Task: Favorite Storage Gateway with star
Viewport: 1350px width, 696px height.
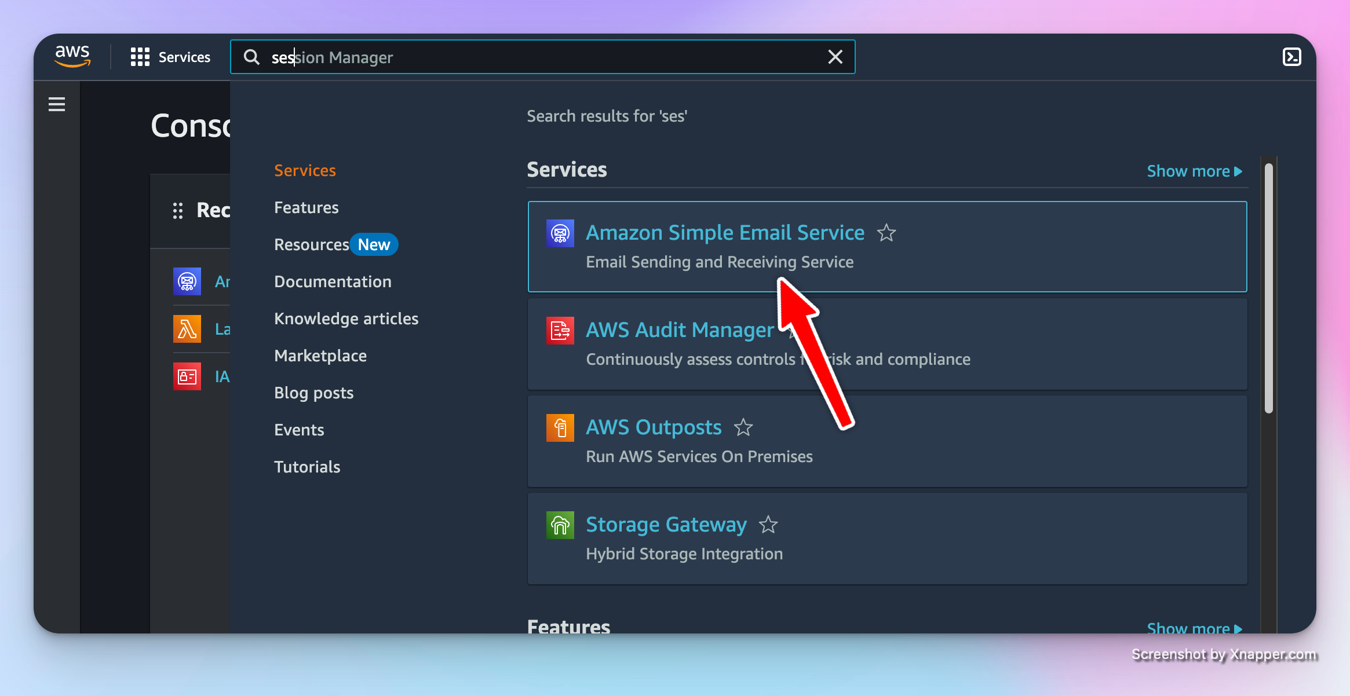Action: tap(768, 525)
